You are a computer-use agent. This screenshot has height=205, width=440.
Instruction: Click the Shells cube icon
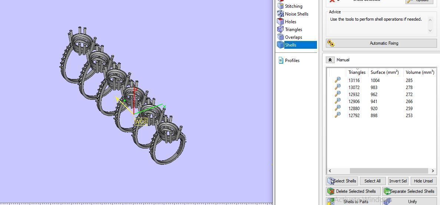(x=280, y=45)
